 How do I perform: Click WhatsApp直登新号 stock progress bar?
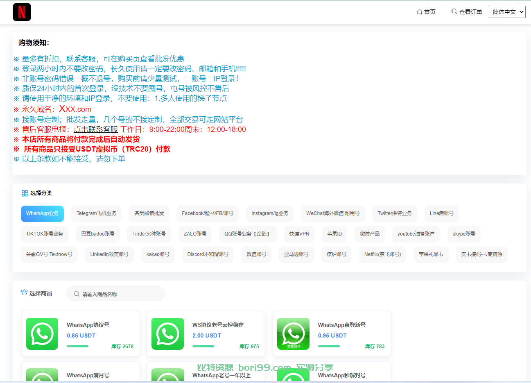point(329,347)
